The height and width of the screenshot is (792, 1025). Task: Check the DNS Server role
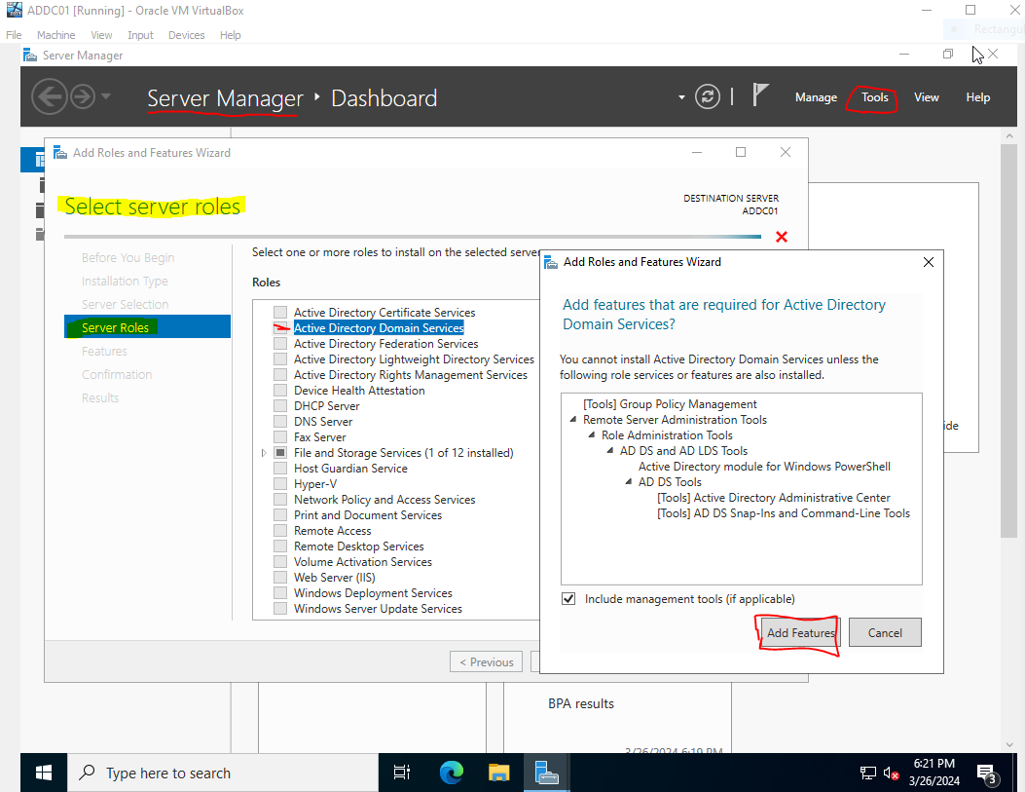coord(280,421)
